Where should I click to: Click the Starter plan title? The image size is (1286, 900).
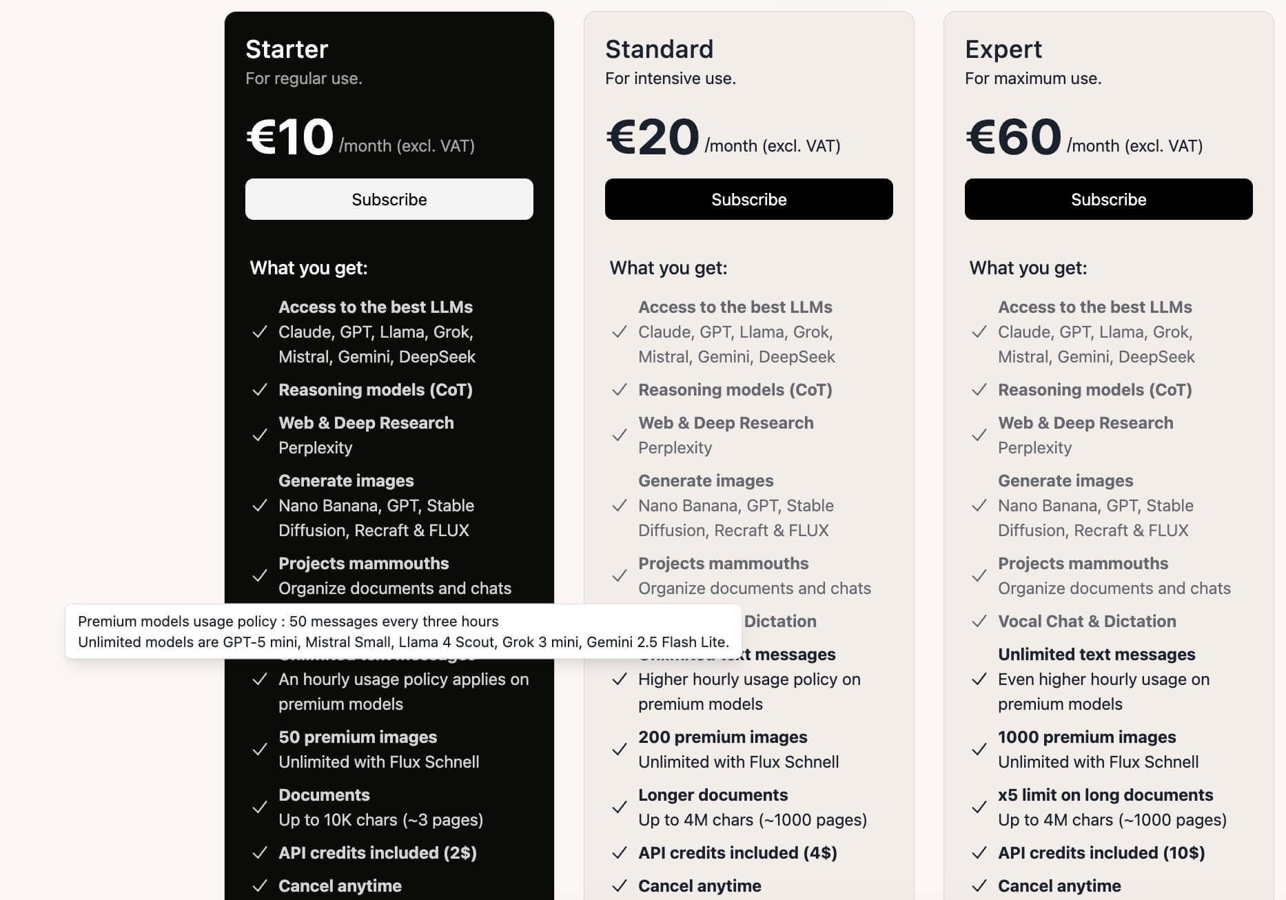[x=287, y=50]
